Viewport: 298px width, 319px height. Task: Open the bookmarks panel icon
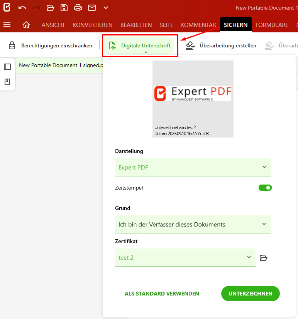click(x=7, y=82)
